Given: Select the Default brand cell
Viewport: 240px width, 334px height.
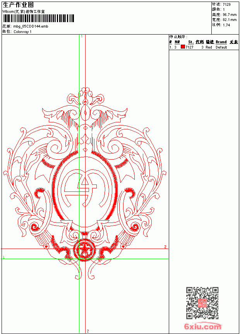Looking at the screenshot, I should click(221, 47).
